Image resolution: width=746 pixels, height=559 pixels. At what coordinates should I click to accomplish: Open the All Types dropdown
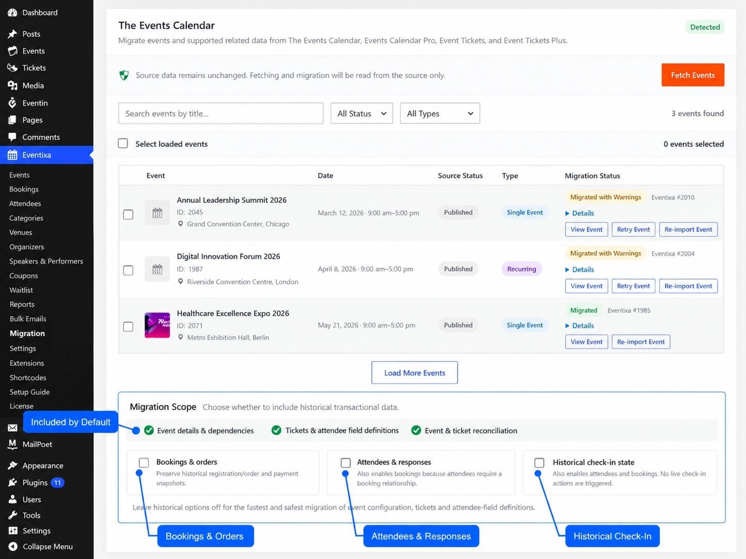[x=440, y=113]
